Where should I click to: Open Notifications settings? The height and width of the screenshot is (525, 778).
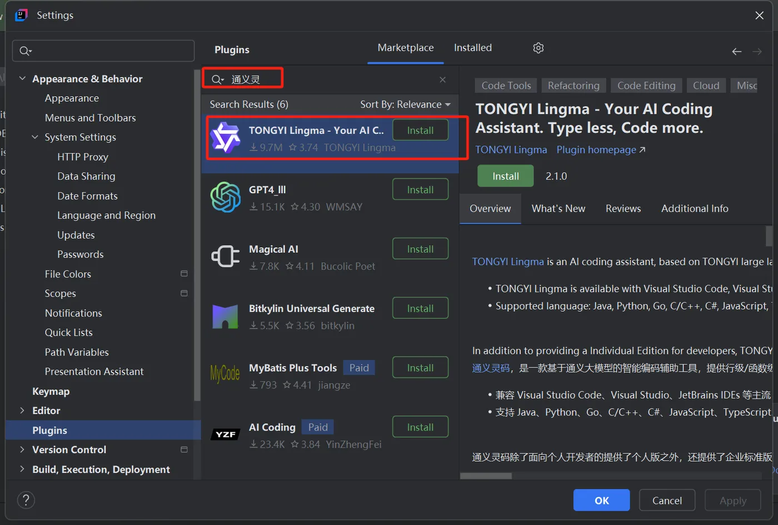73,313
